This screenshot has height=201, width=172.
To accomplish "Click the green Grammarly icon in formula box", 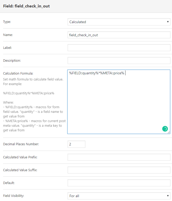I will tap(165, 129).
